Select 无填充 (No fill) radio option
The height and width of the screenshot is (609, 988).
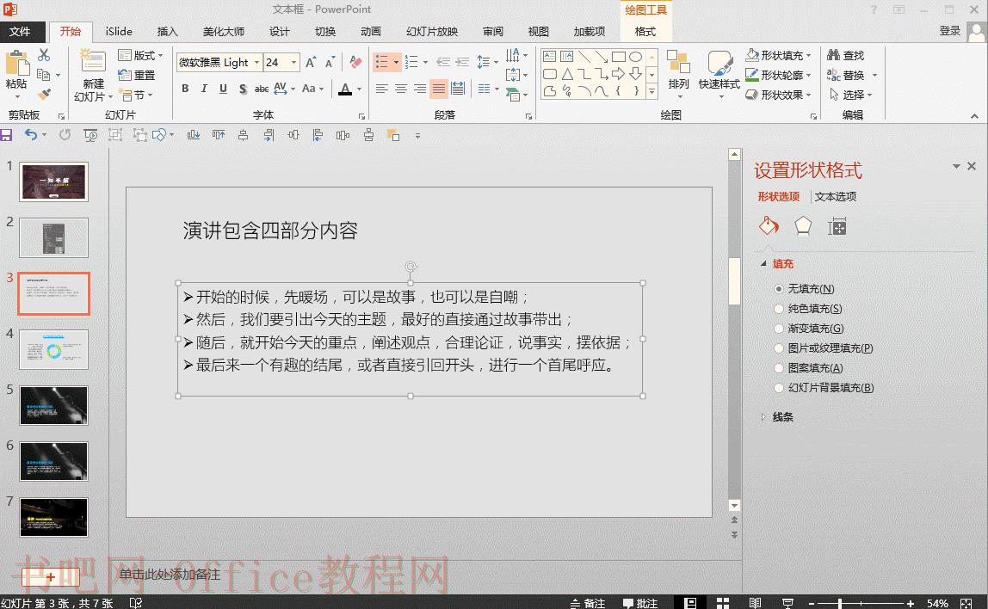(779, 289)
